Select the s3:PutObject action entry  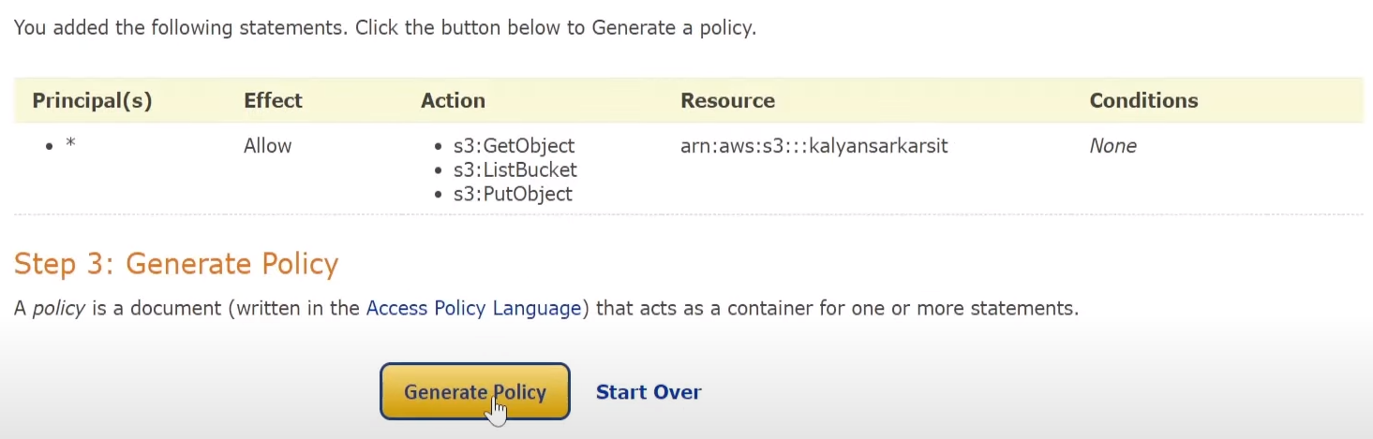(513, 195)
